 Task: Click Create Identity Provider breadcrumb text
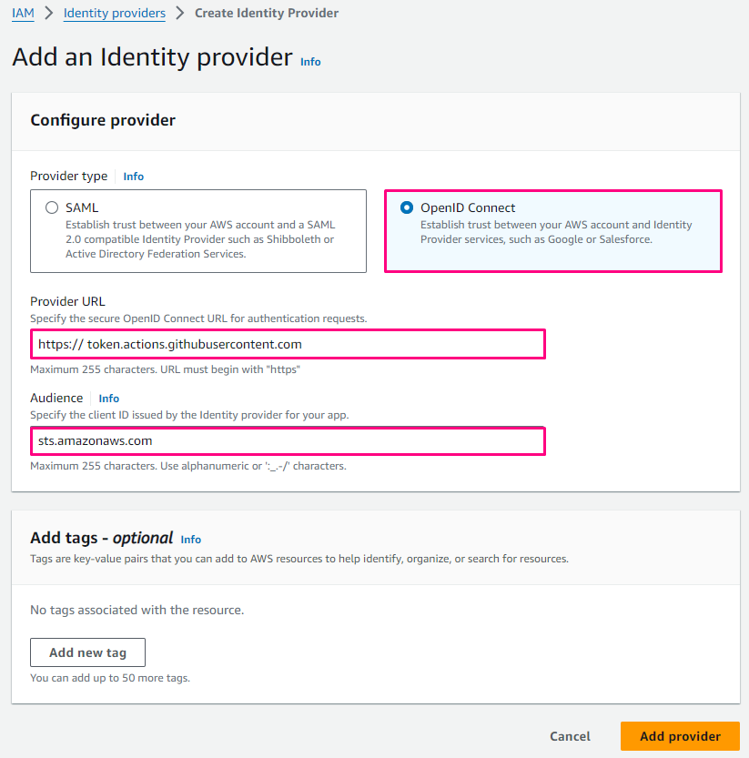(x=267, y=14)
